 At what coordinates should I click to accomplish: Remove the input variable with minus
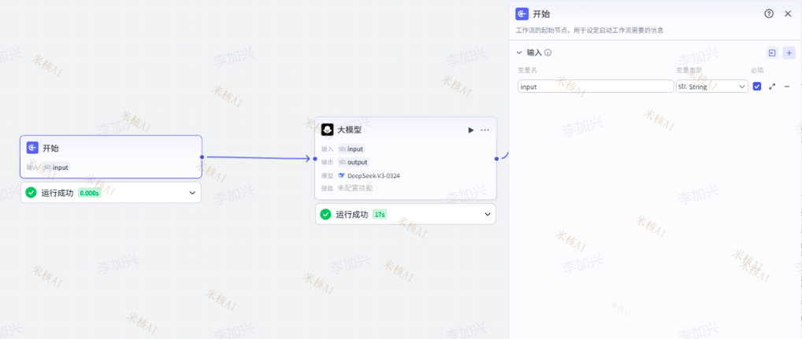(786, 87)
